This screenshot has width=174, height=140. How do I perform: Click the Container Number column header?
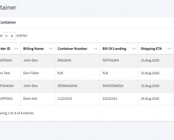click(77, 49)
